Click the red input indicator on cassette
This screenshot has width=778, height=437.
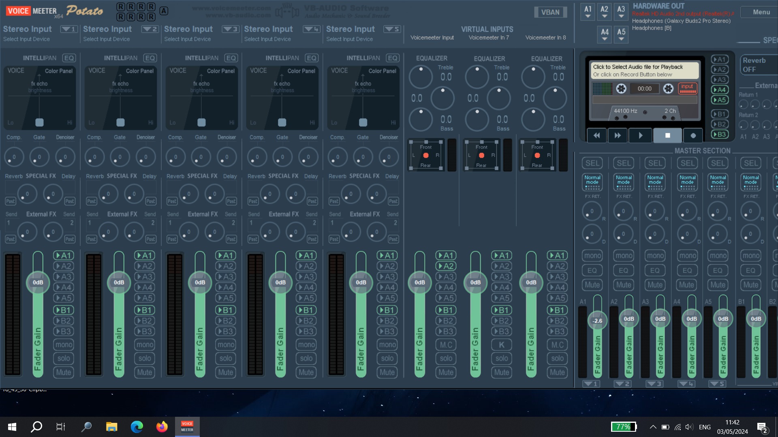pyautogui.click(x=687, y=88)
